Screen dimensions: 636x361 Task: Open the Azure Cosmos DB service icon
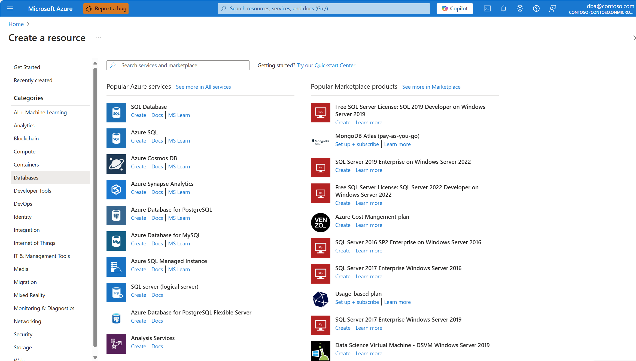click(116, 164)
